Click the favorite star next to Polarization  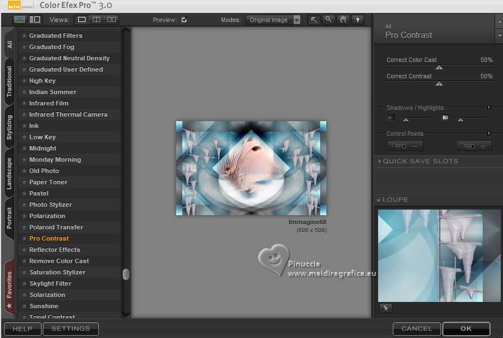click(24, 216)
